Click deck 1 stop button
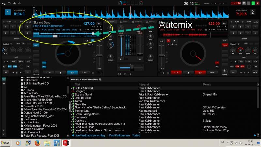This screenshot has height=147, width=261. [x=60, y=73]
